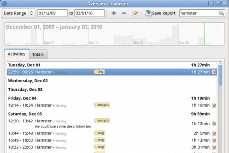The image size is (229, 153).
Task: Click the green timeline marker line
Action: tap(205, 34)
